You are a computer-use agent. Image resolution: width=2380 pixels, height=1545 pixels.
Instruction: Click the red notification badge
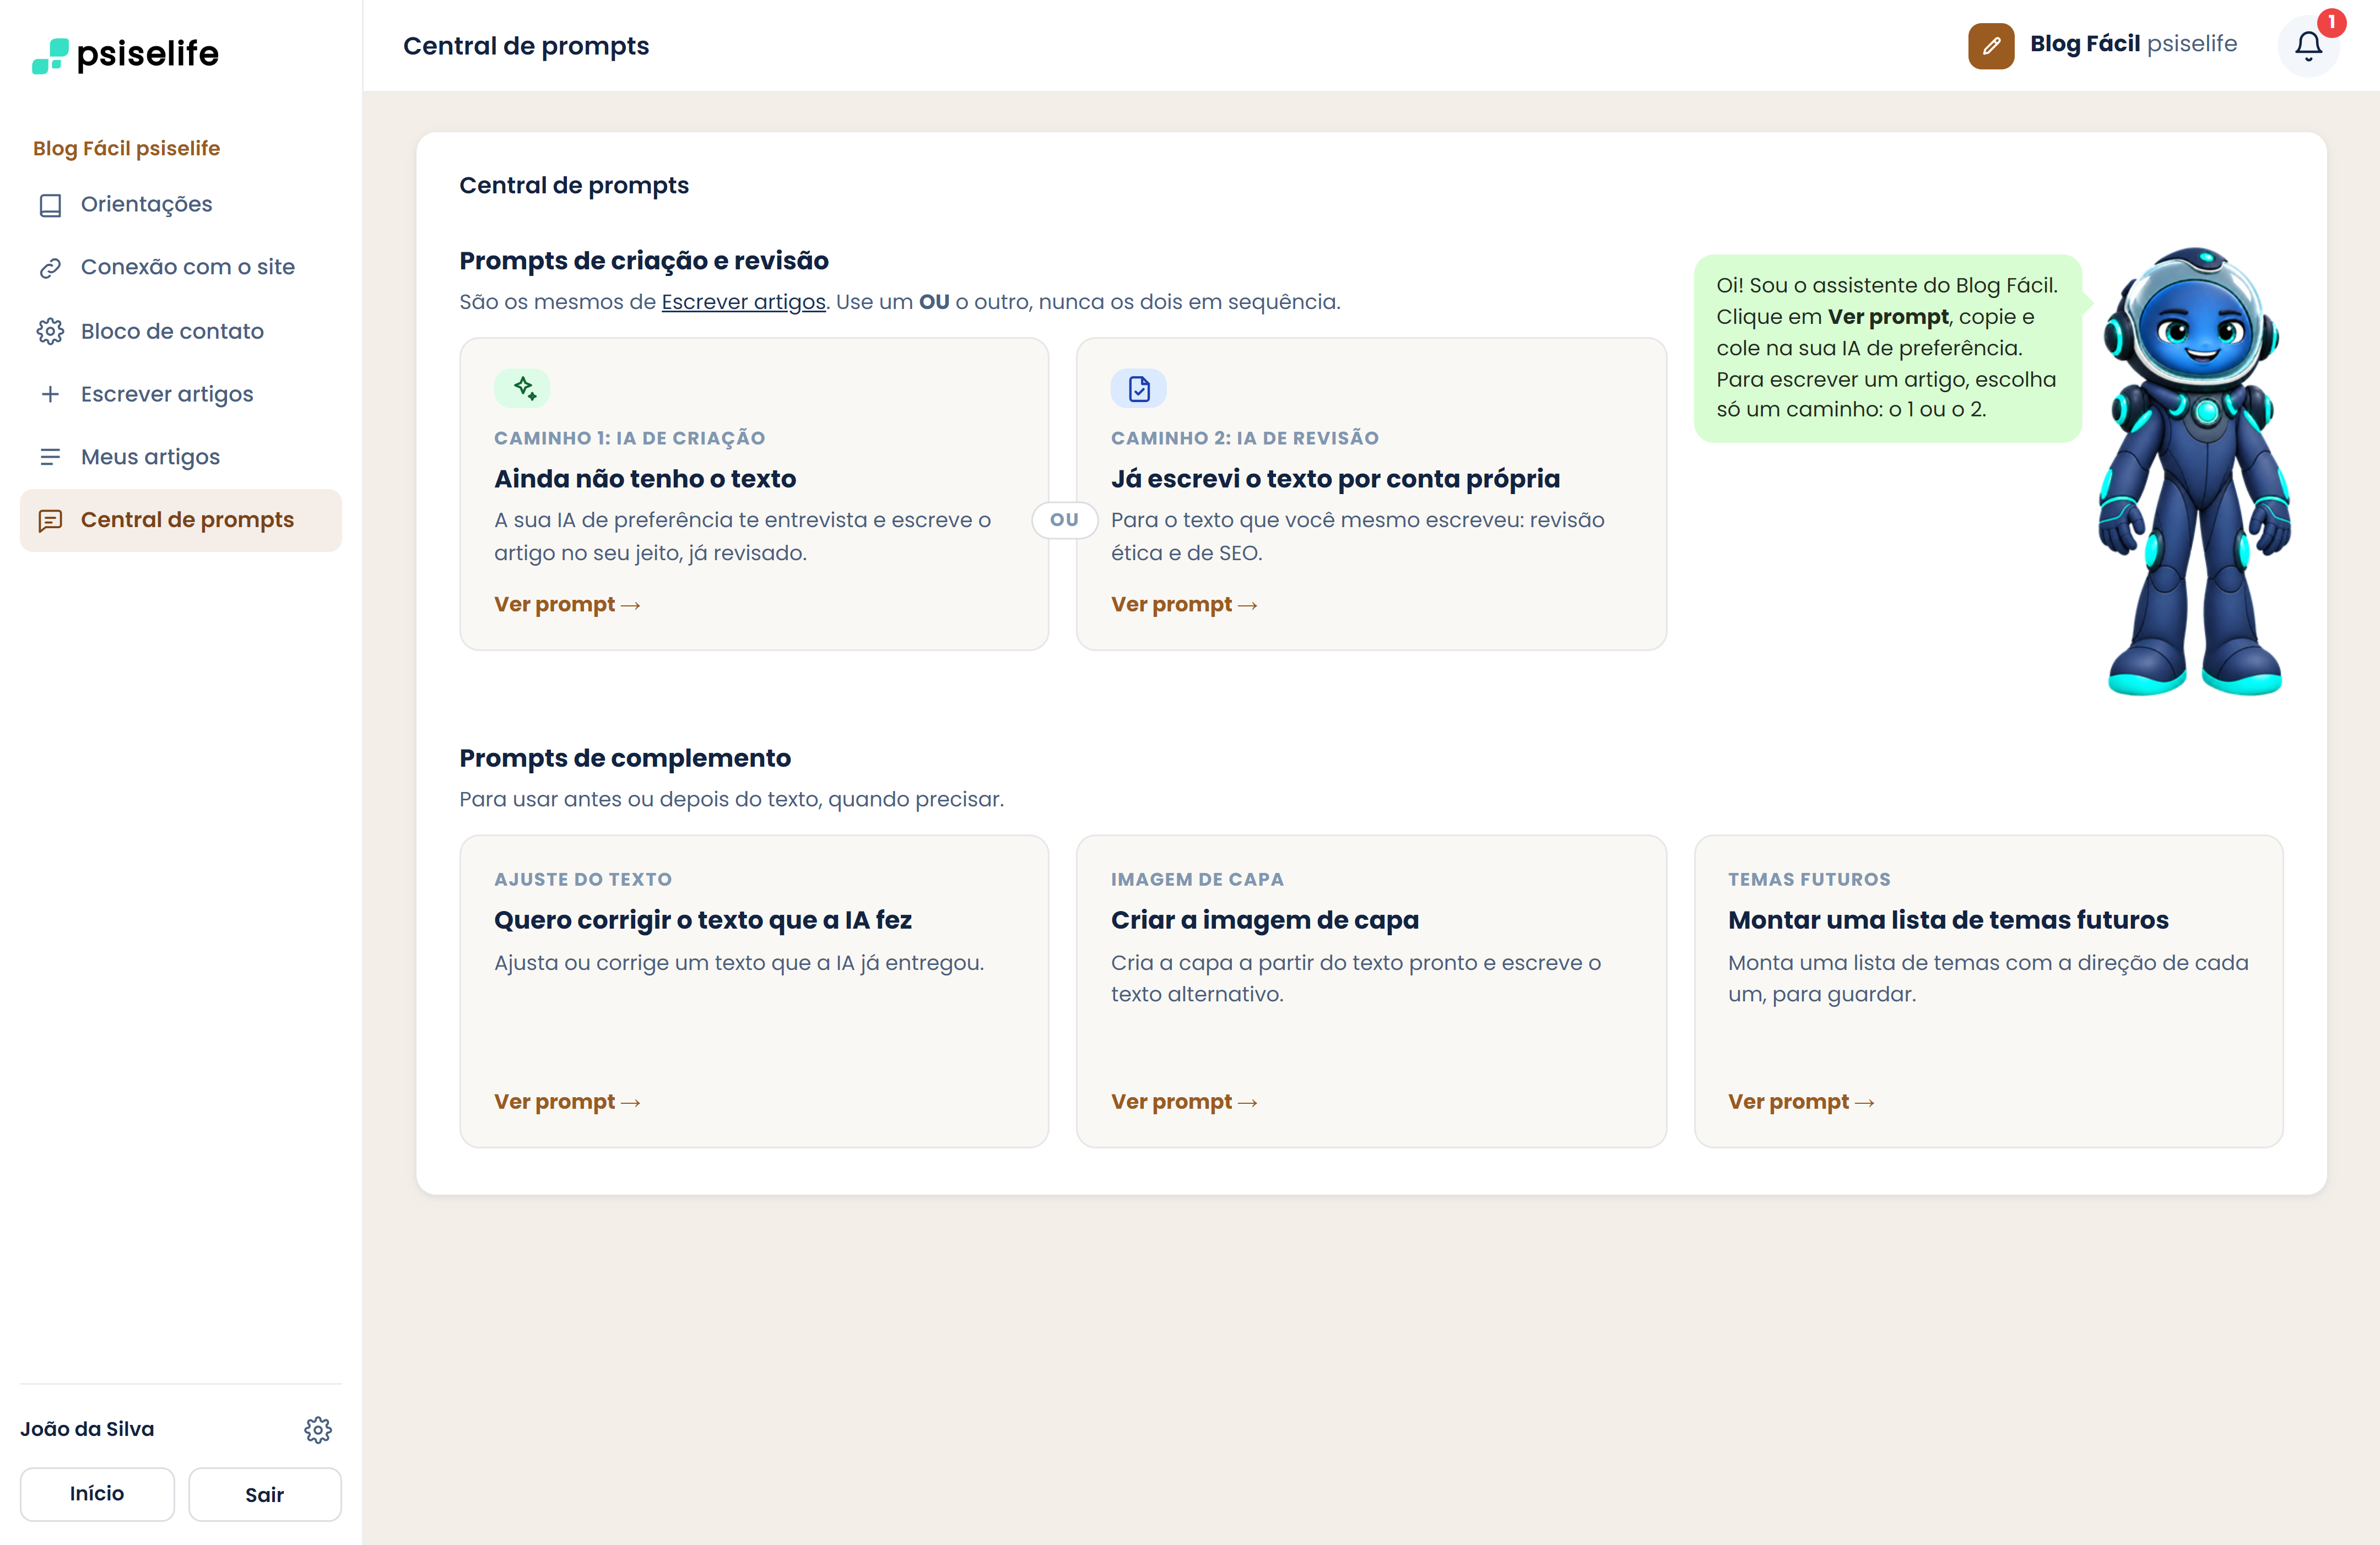point(2331,22)
